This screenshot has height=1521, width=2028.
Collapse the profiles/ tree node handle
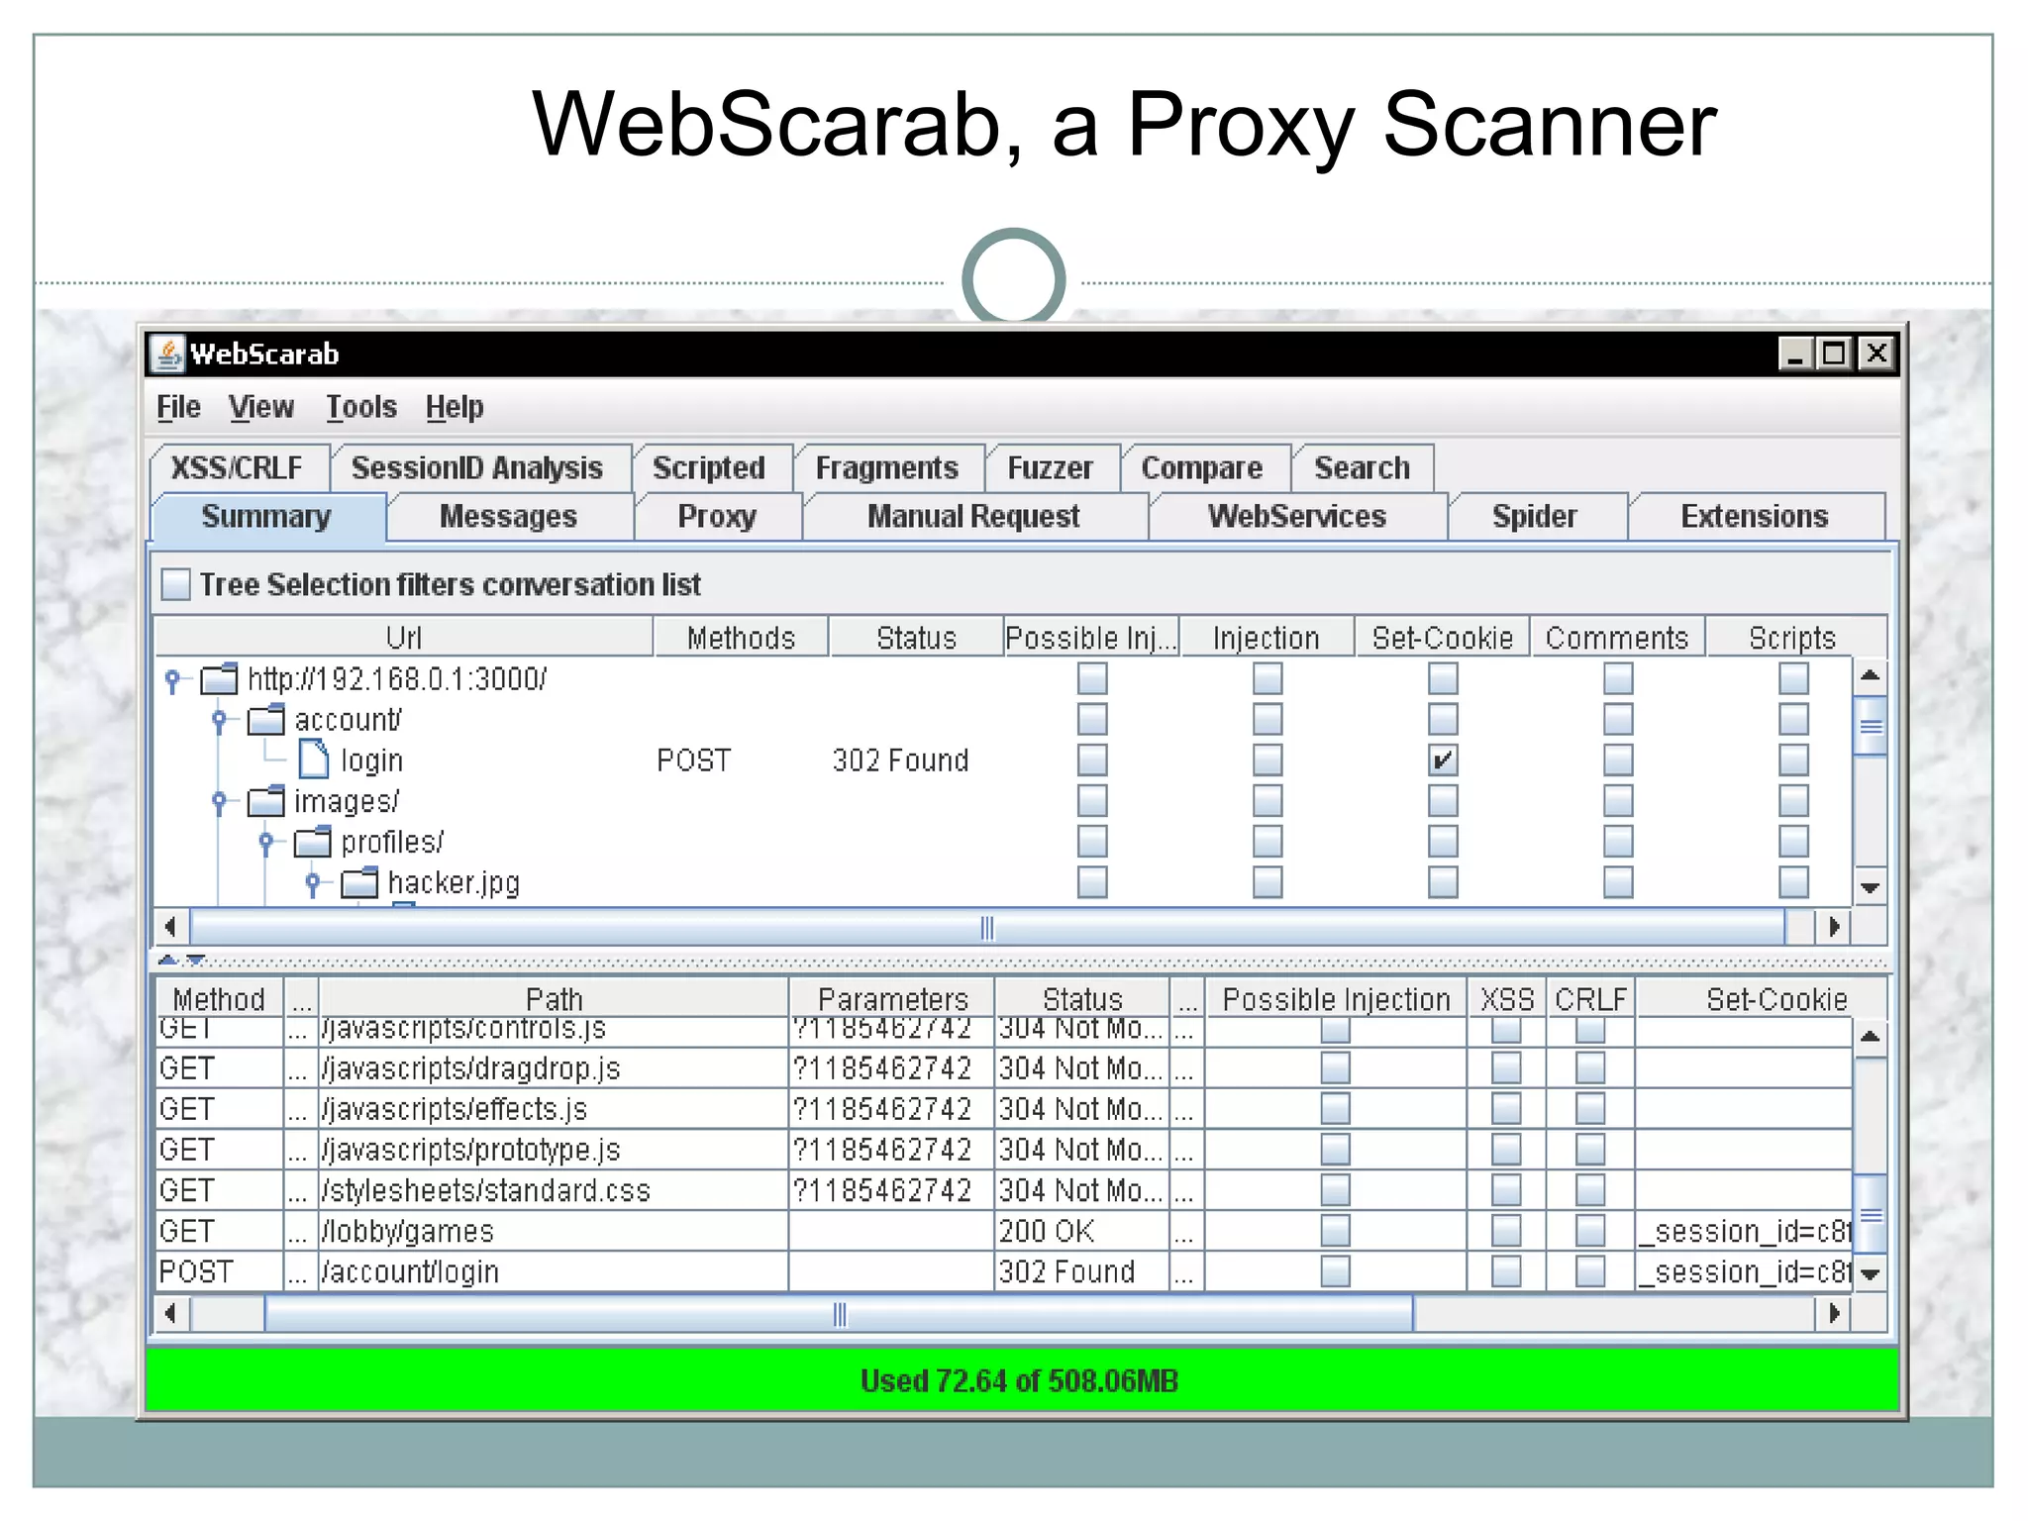(266, 843)
